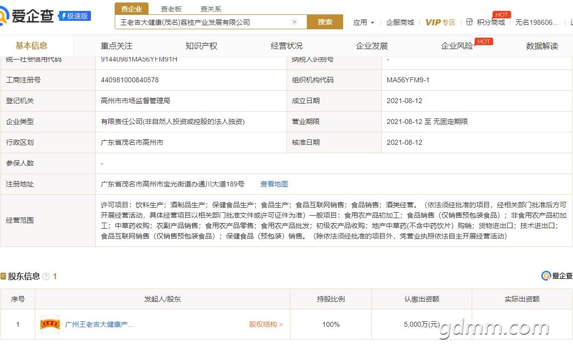Open the user account 无名198606 menu
Screen dimensions: 573x359
tap(537, 23)
